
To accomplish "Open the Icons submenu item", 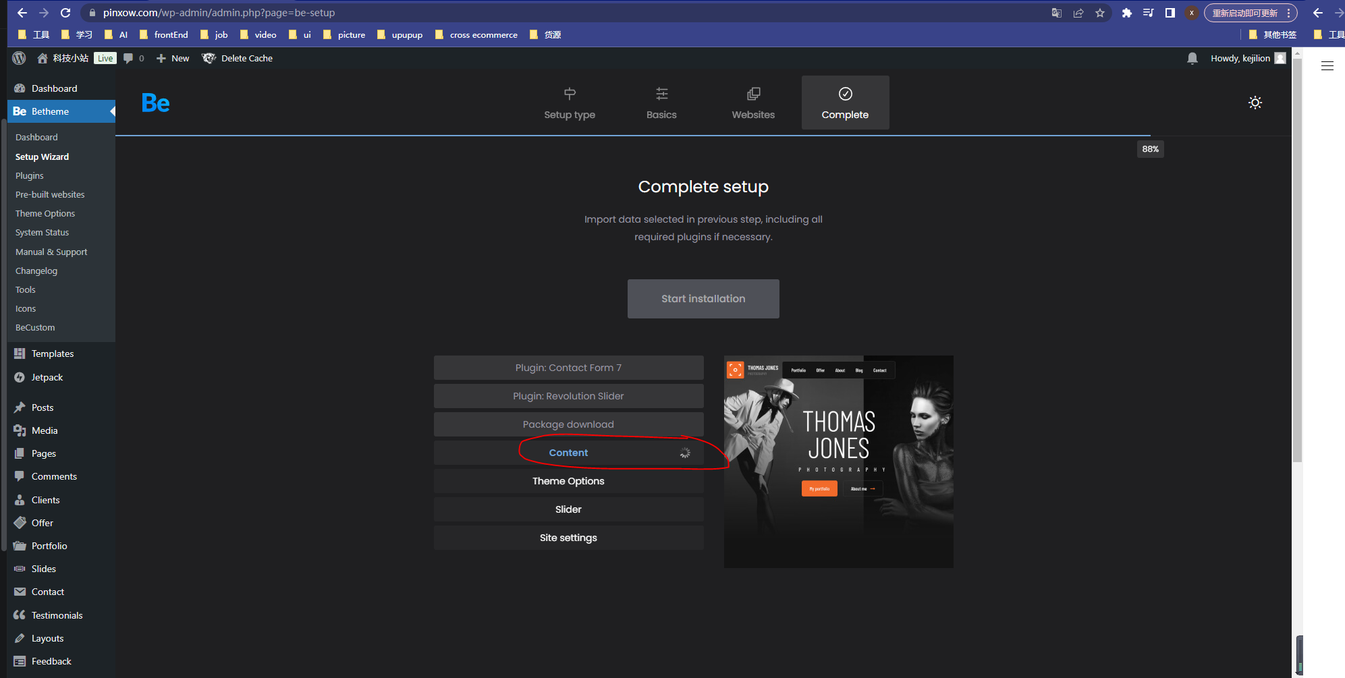I will tap(26, 308).
